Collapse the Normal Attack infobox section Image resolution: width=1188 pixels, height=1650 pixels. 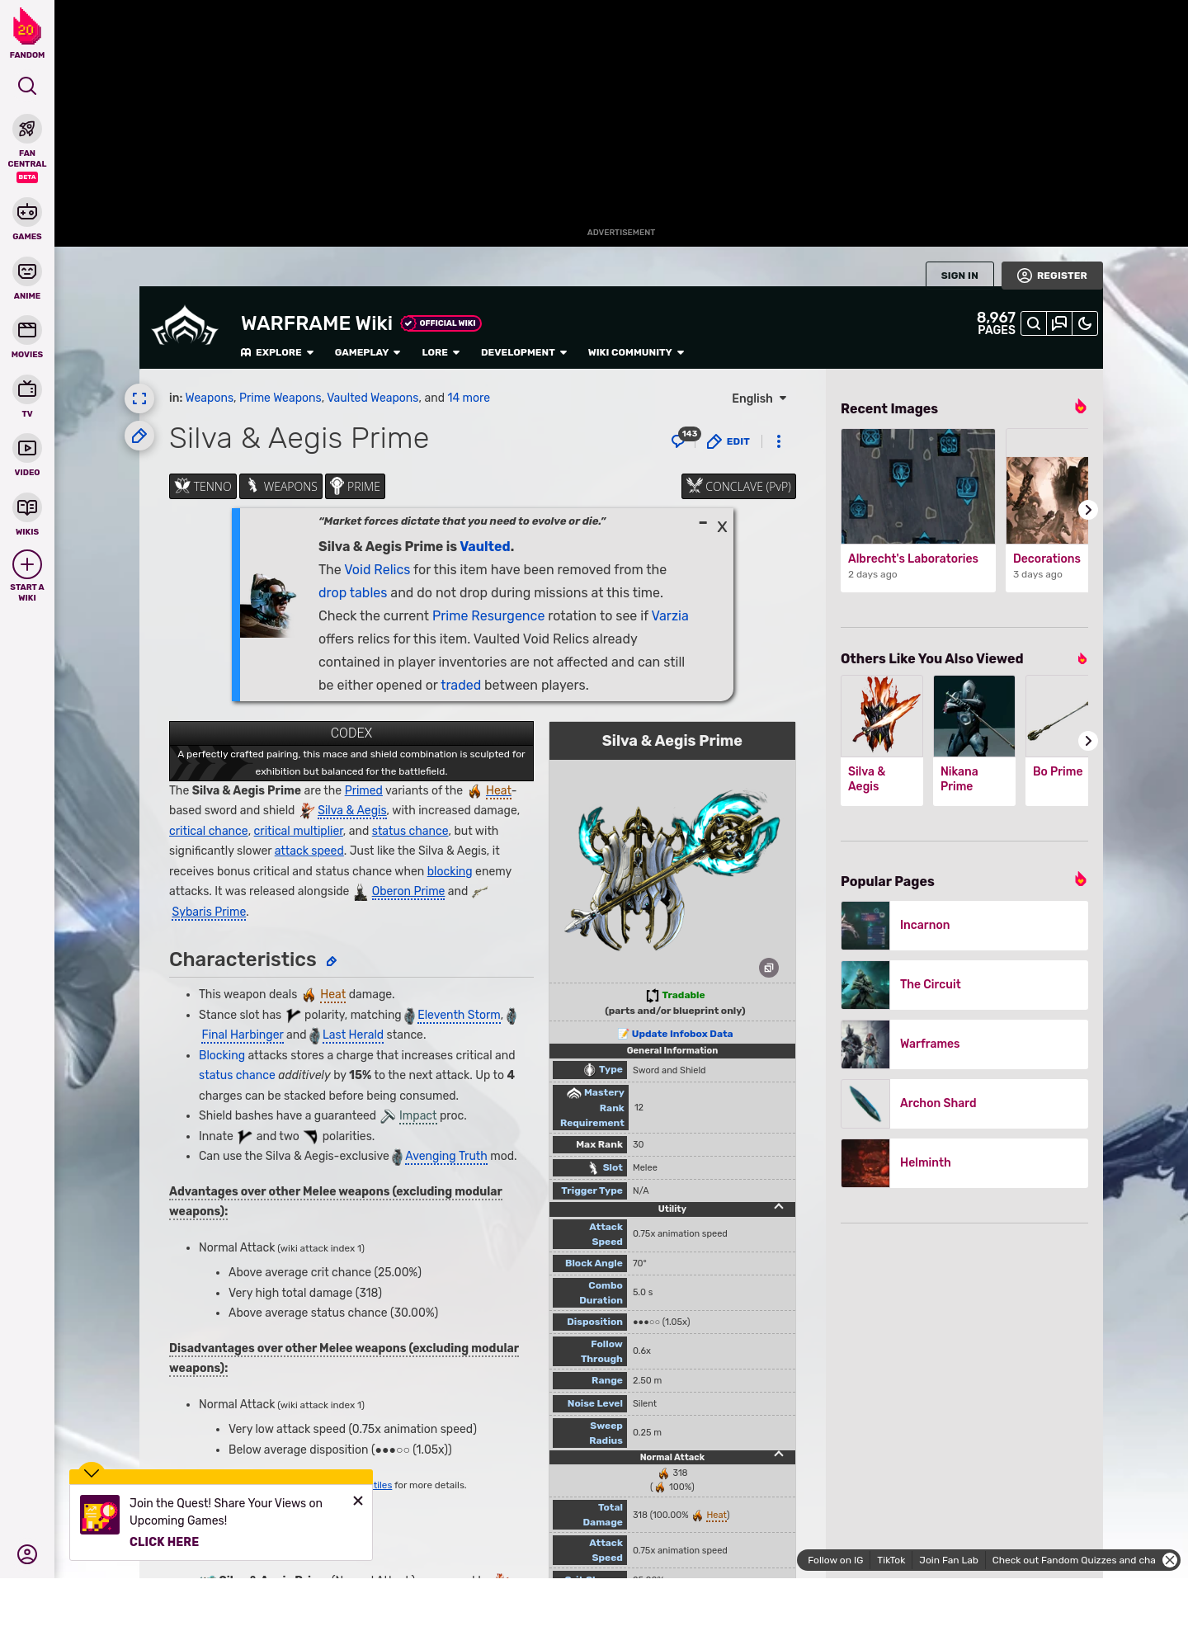click(x=779, y=1454)
